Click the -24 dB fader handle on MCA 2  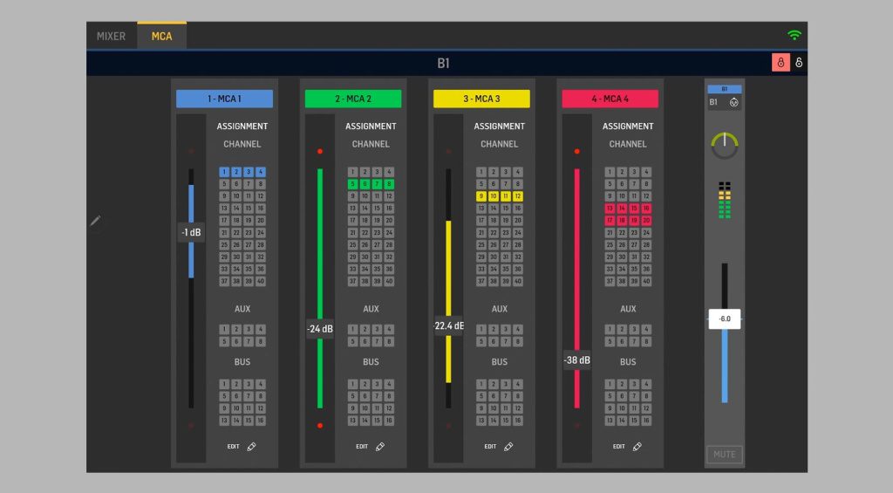pyautogui.click(x=320, y=329)
